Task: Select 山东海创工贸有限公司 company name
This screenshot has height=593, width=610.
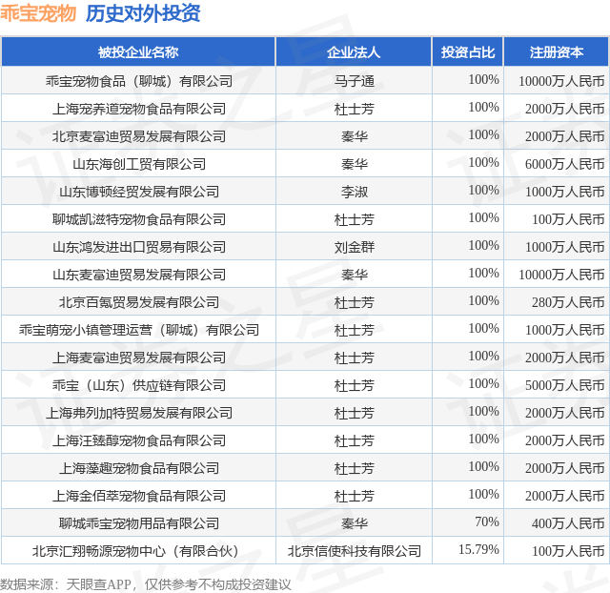Action: pyautogui.click(x=139, y=164)
